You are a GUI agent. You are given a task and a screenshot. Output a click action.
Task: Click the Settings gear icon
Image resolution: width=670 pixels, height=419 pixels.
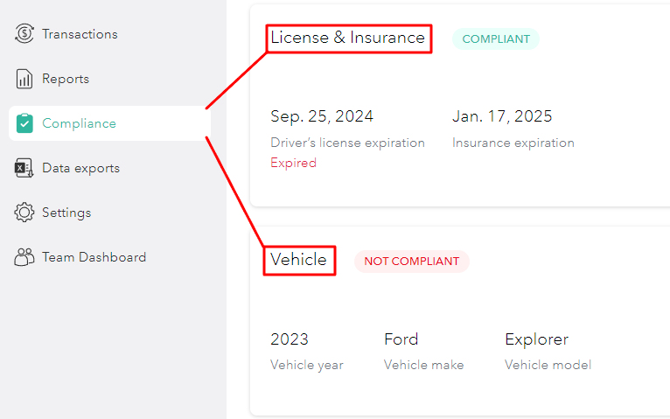pyautogui.click(x=24, y=213)
